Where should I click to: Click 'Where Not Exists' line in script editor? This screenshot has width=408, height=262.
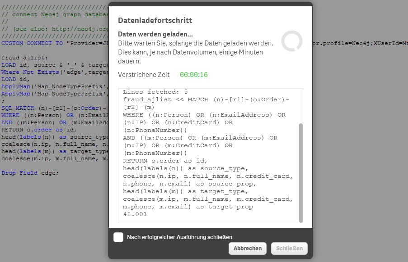pyautogui.click(x=55, y=72)
